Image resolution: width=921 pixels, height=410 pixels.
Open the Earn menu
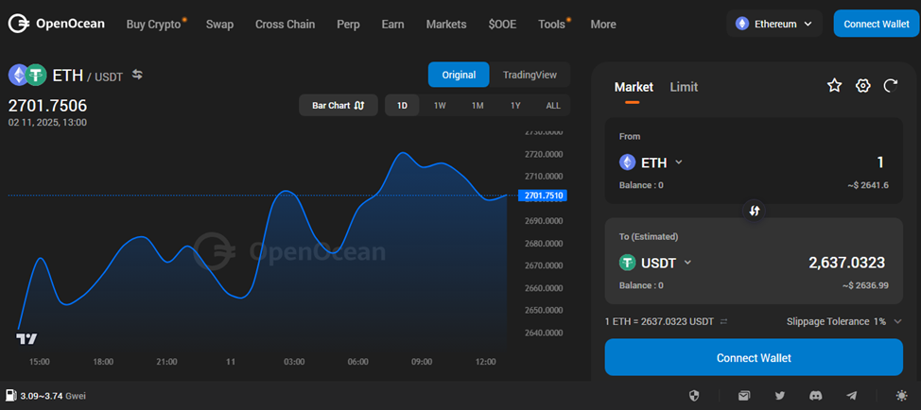pyautogui.click(x=393, y=24)
